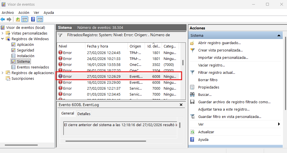Image resolution: width=287 pixels, height=153 pixels.
Task: Click the Crear vista personalizada funnel icon
Action: (192, 50)
